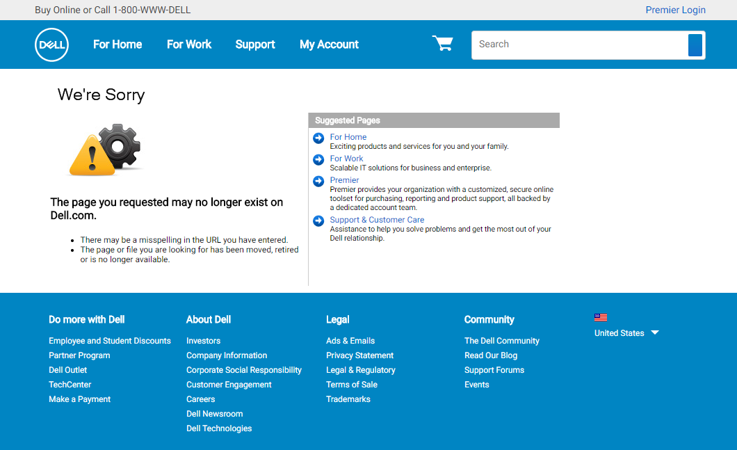This screenshot has width=737, height=450.
Task: Open the For Work navigation menu
Action: tap(189, 45)
